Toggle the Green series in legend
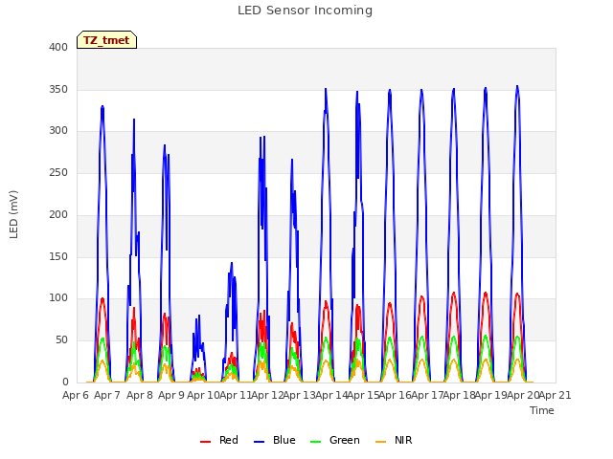This screenshot has height=459, width=613. click(334, 440)
